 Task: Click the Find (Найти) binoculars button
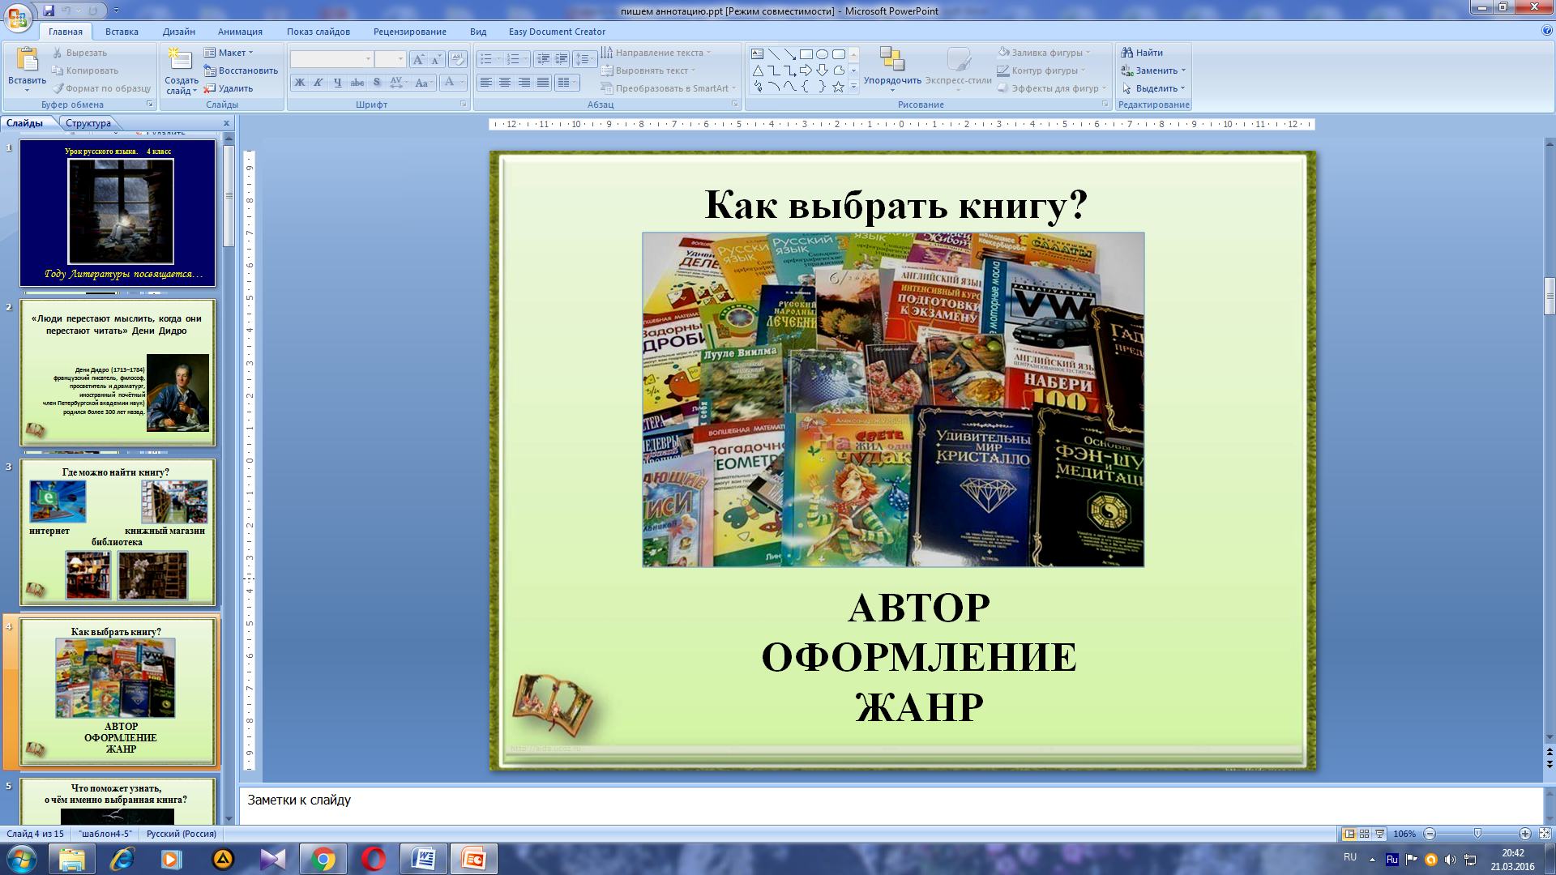click(1141, 53)
